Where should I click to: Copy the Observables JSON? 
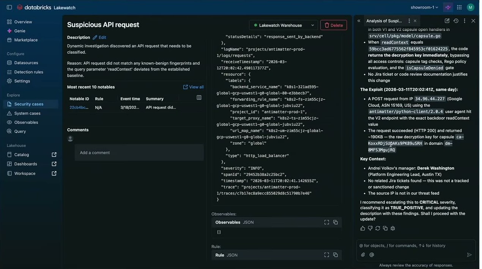tap(335, 222)
